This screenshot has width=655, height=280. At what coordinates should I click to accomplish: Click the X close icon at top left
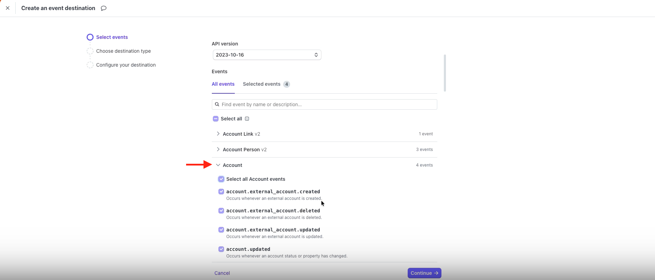8,8
